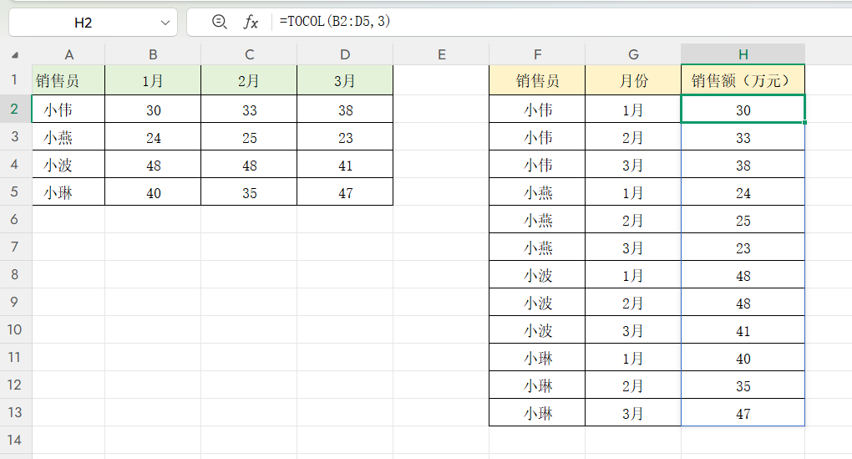Screen dimensions: 852x459
Task: Click the name box showing H2
Action: tap(84, 23)
